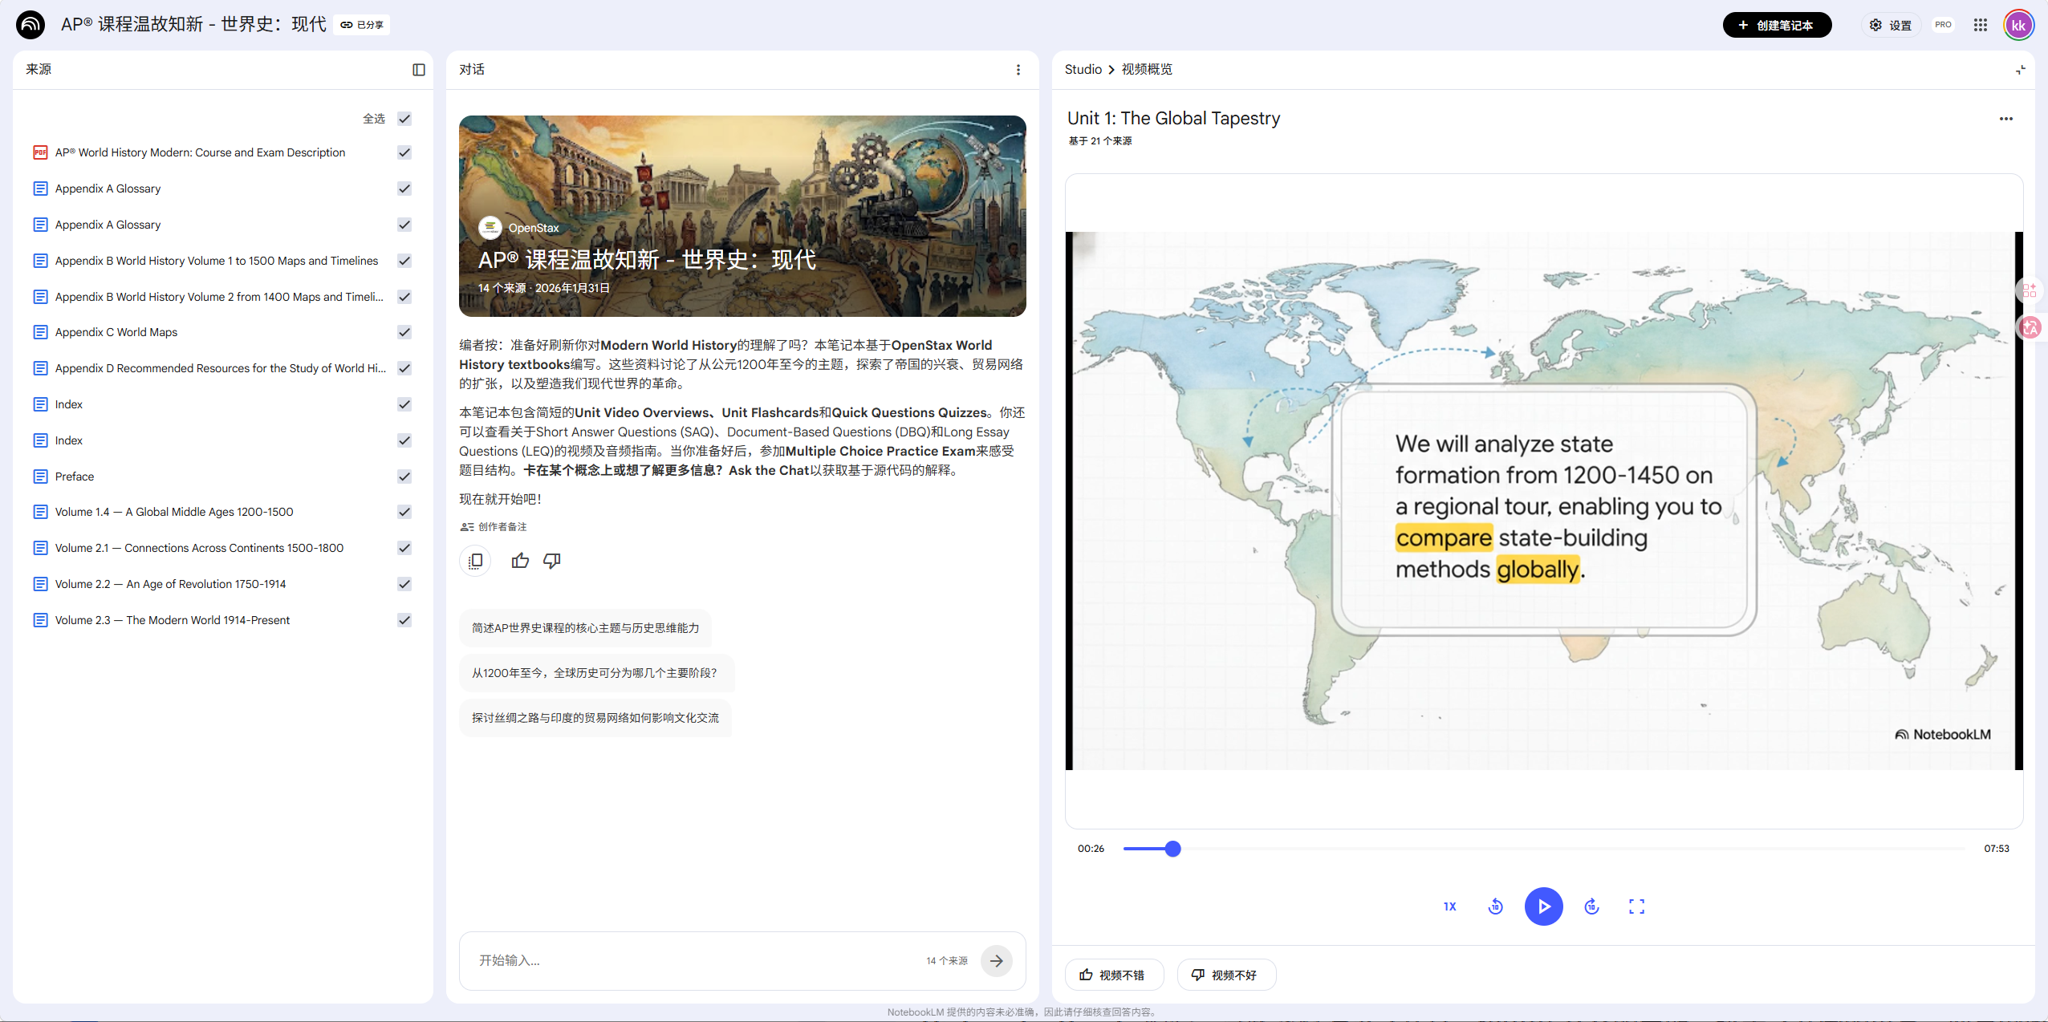Send chat message arrow button
The width and height of the screenshot is (2048, 1022).
(x=996, y=960)
